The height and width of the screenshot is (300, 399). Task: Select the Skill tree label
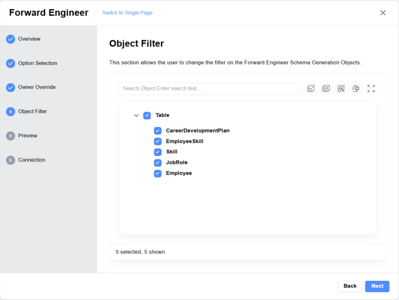[x=172, y=152]
